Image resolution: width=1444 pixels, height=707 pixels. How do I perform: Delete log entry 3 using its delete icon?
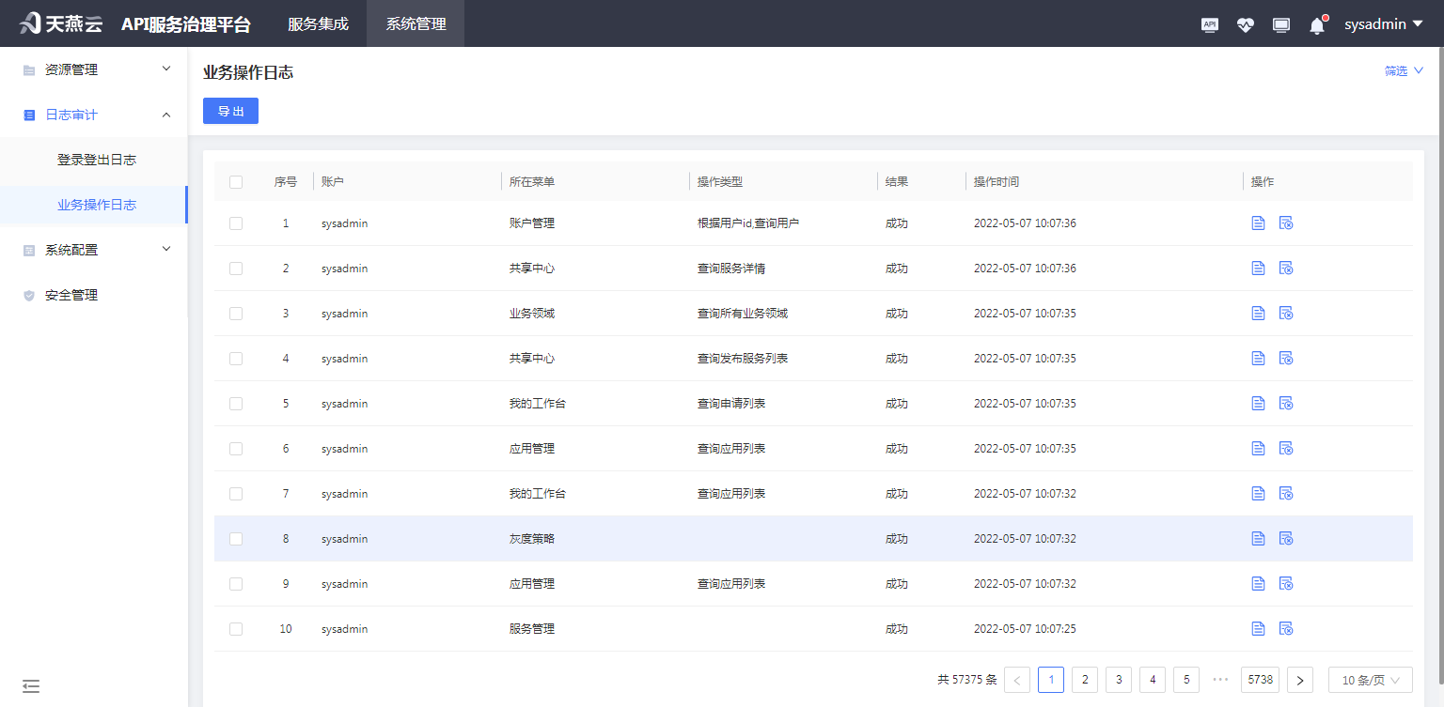[x=1286, y=313]
